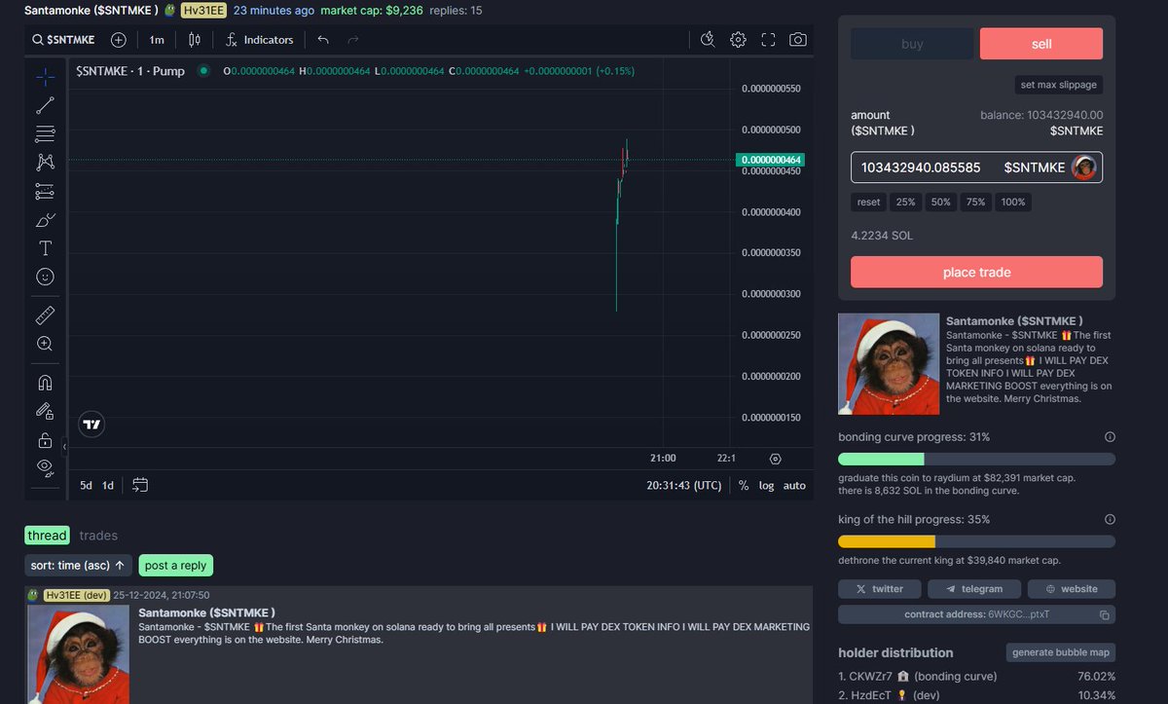
Task: Set chart range to 5d
Action: 86,485
